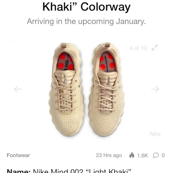Go to the previous gallery image arrow
173x173 pixels.
18,89
